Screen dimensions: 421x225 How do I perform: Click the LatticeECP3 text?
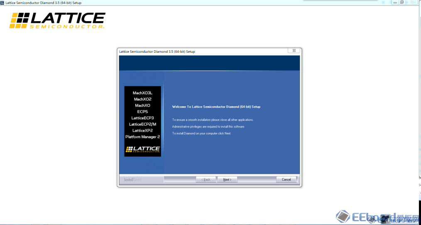142,118
